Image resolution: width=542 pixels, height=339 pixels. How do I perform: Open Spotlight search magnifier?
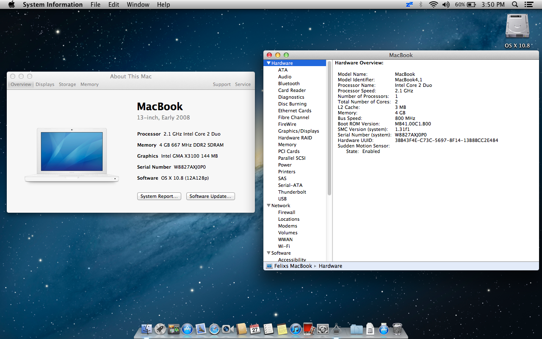click(x=515, y=5)
